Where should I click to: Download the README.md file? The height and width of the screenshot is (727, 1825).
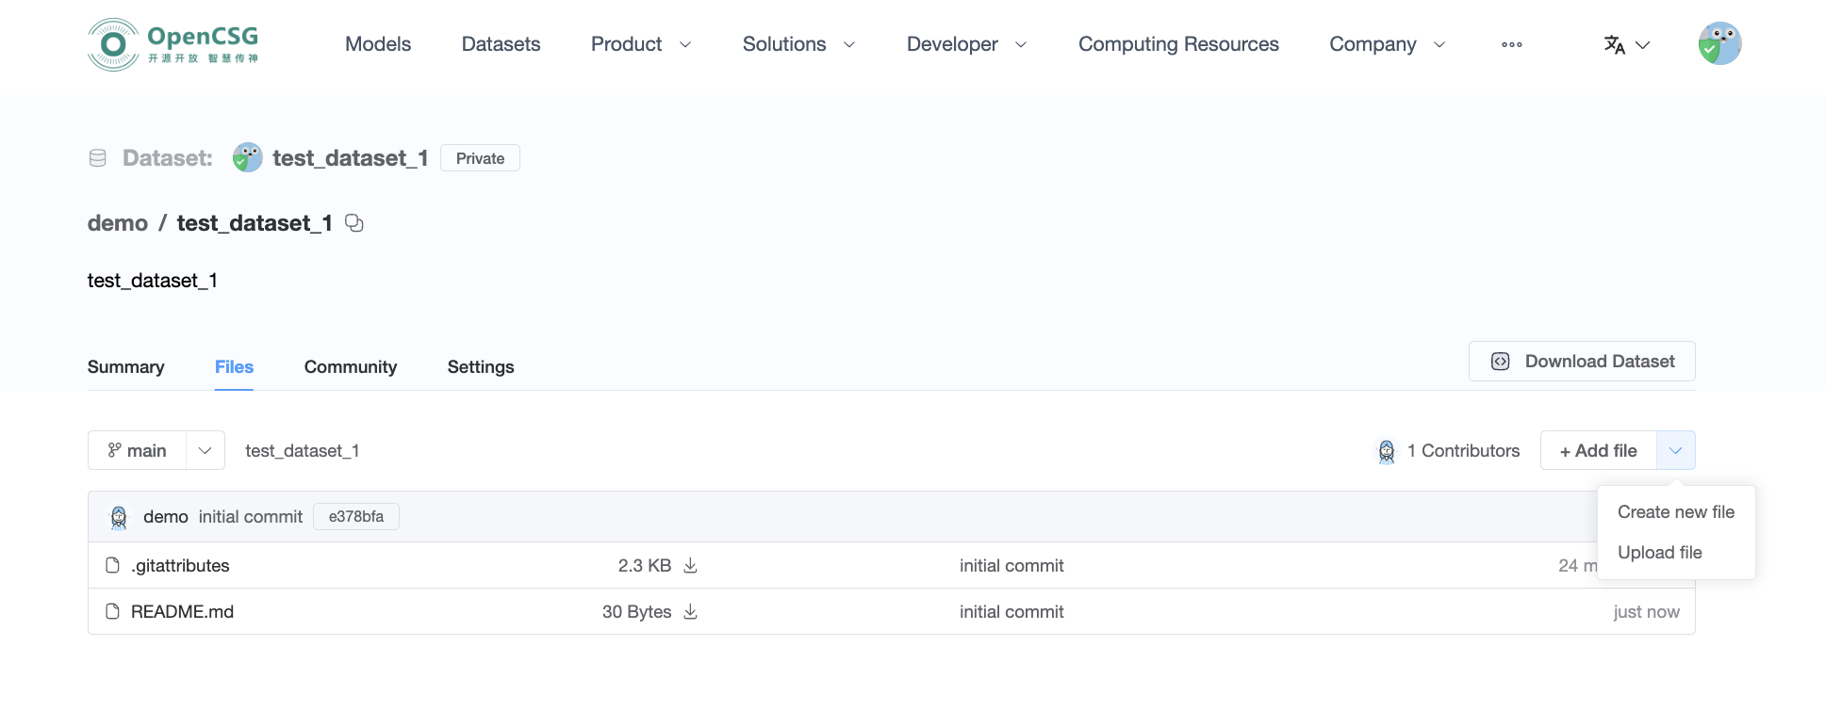click(x=690, y=611)
